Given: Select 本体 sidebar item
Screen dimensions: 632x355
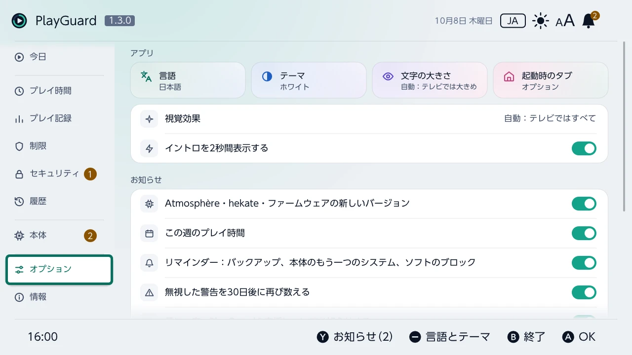Looking at the screenshot, I should (x=59, y=236).
